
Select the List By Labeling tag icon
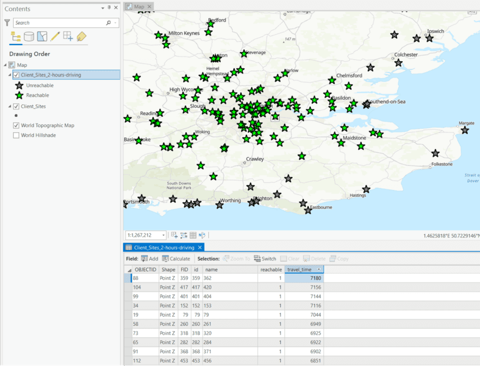click(81, 37)
